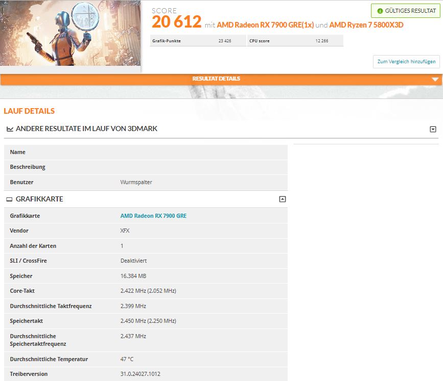Open AMD Radeon RX 7900 GRE(1x) score header link
The width and height of the screenshot is (443, 381).
point(265,25)
